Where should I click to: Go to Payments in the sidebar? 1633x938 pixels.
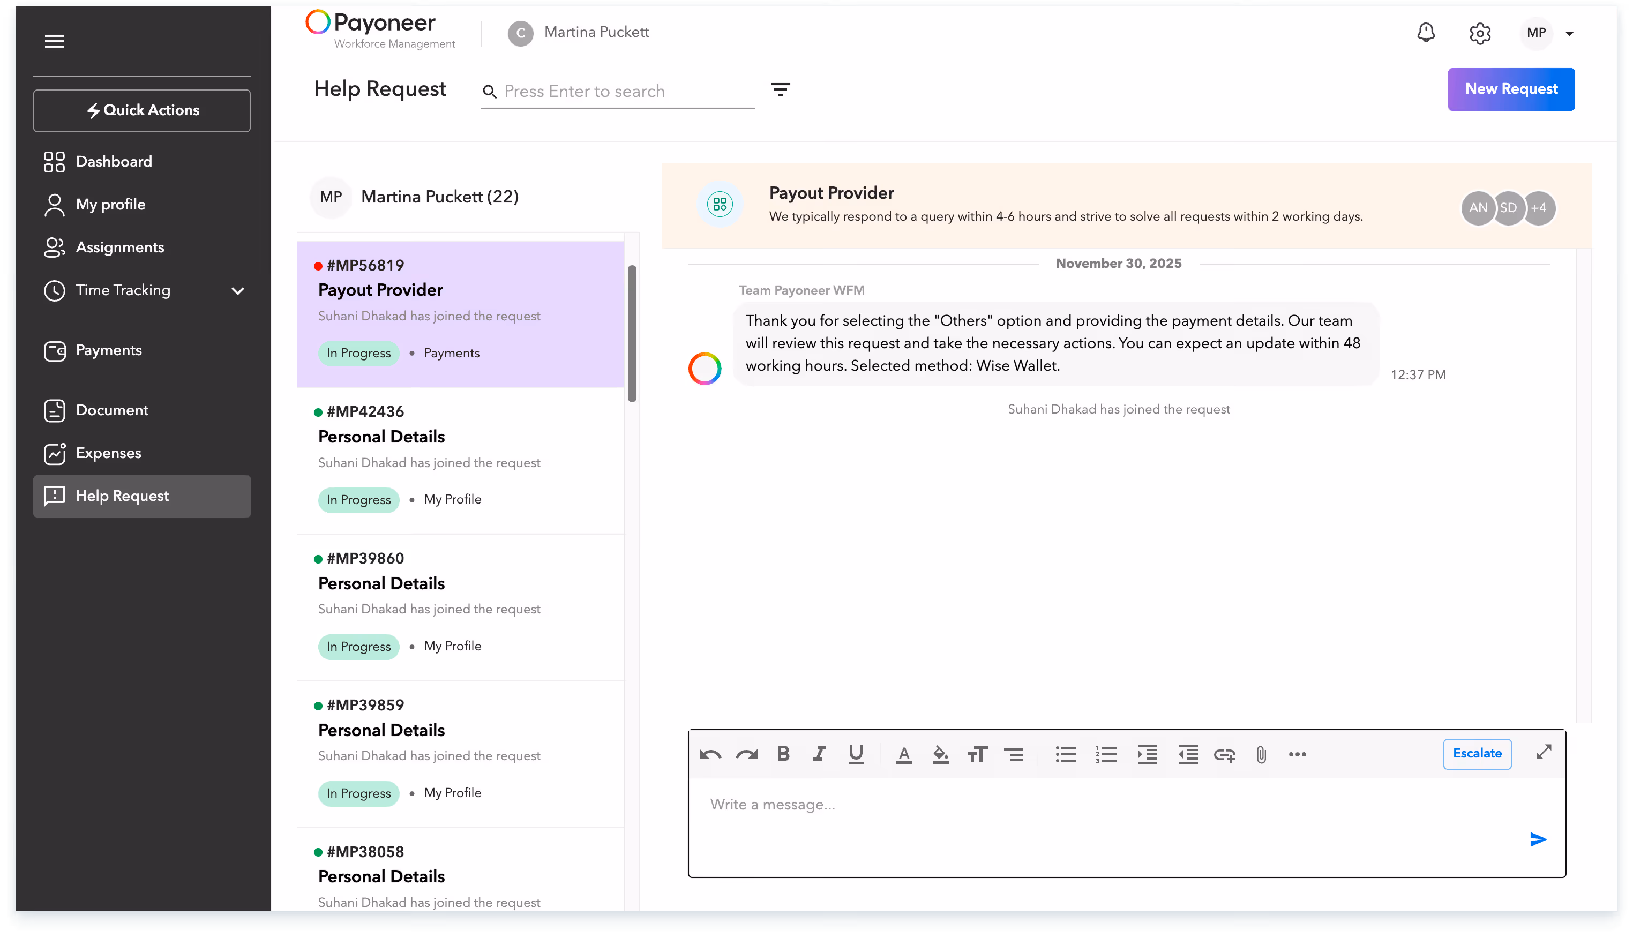coord(108,350)
